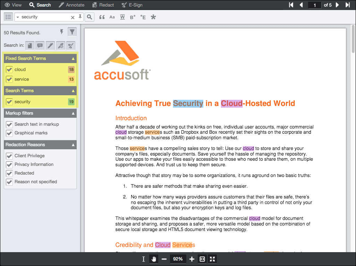Switch to the Search tab
356x266 pixels.
[40, 5]
